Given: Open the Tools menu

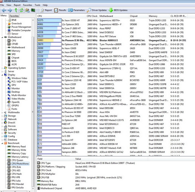Looking at the screenshot, I should (x=37, y=5).
